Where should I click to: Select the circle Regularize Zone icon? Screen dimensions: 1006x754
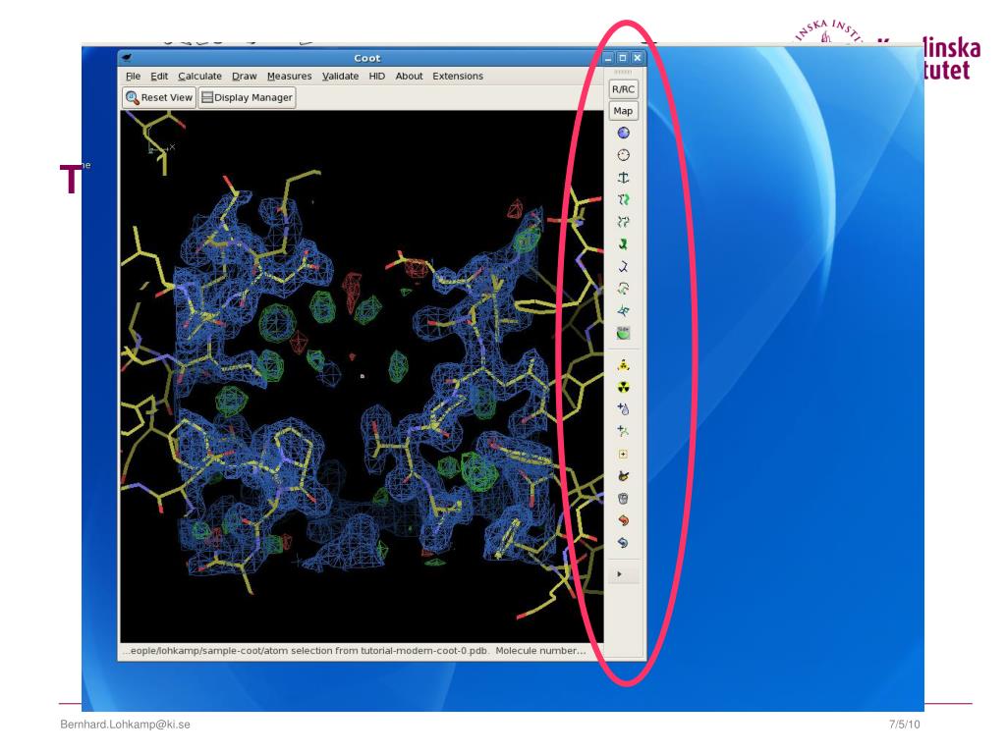click(623, 155)
